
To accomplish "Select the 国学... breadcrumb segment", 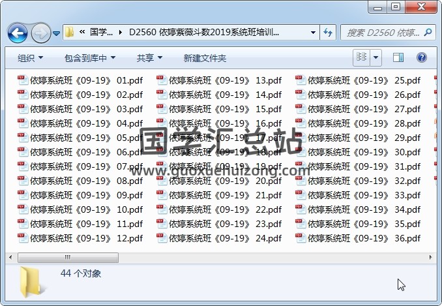I will point(101,32).
